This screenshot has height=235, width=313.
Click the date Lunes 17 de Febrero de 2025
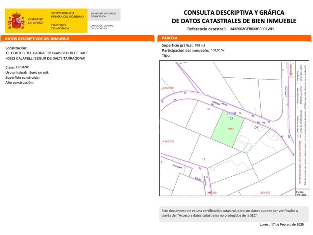click(282, 224)
